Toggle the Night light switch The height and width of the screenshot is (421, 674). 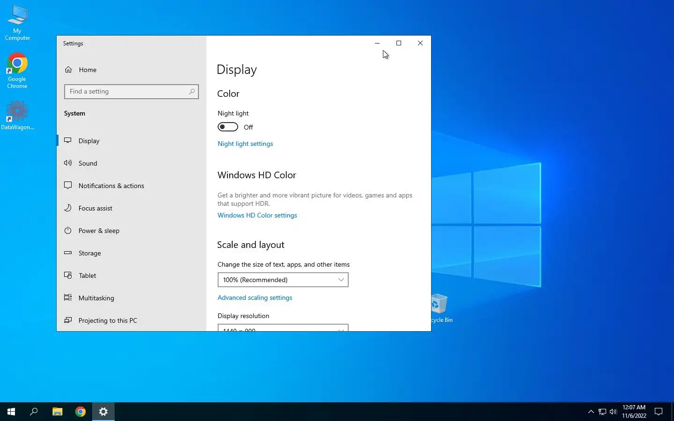click(x=228, y=127)
